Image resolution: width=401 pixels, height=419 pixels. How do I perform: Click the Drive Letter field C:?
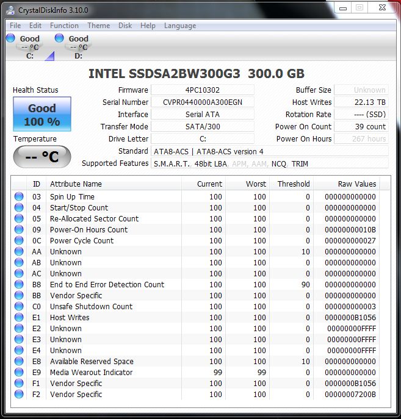pos(203,139)
